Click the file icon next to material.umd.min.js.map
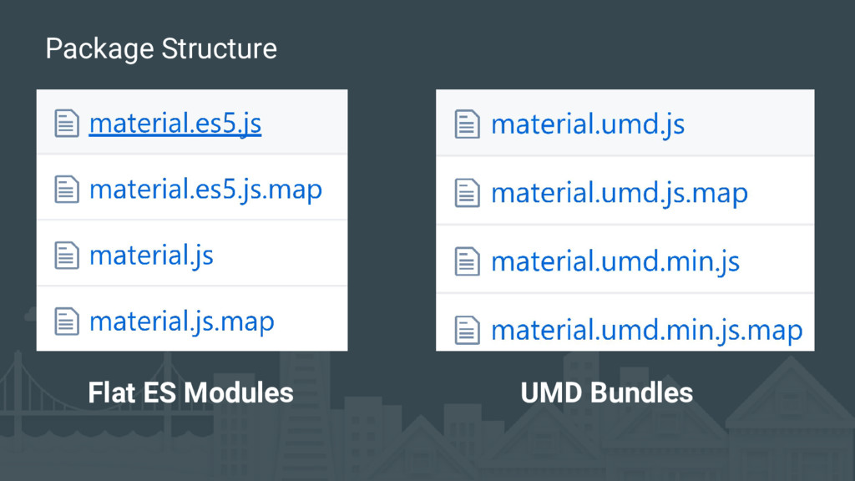The width and height of the screenshot is (855, 481). [x=468, y=331]
